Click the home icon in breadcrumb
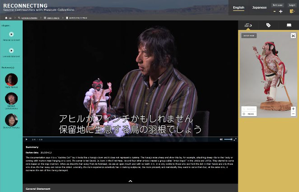The height and width of the screenshot is (192, 299). tap(7, 18)
